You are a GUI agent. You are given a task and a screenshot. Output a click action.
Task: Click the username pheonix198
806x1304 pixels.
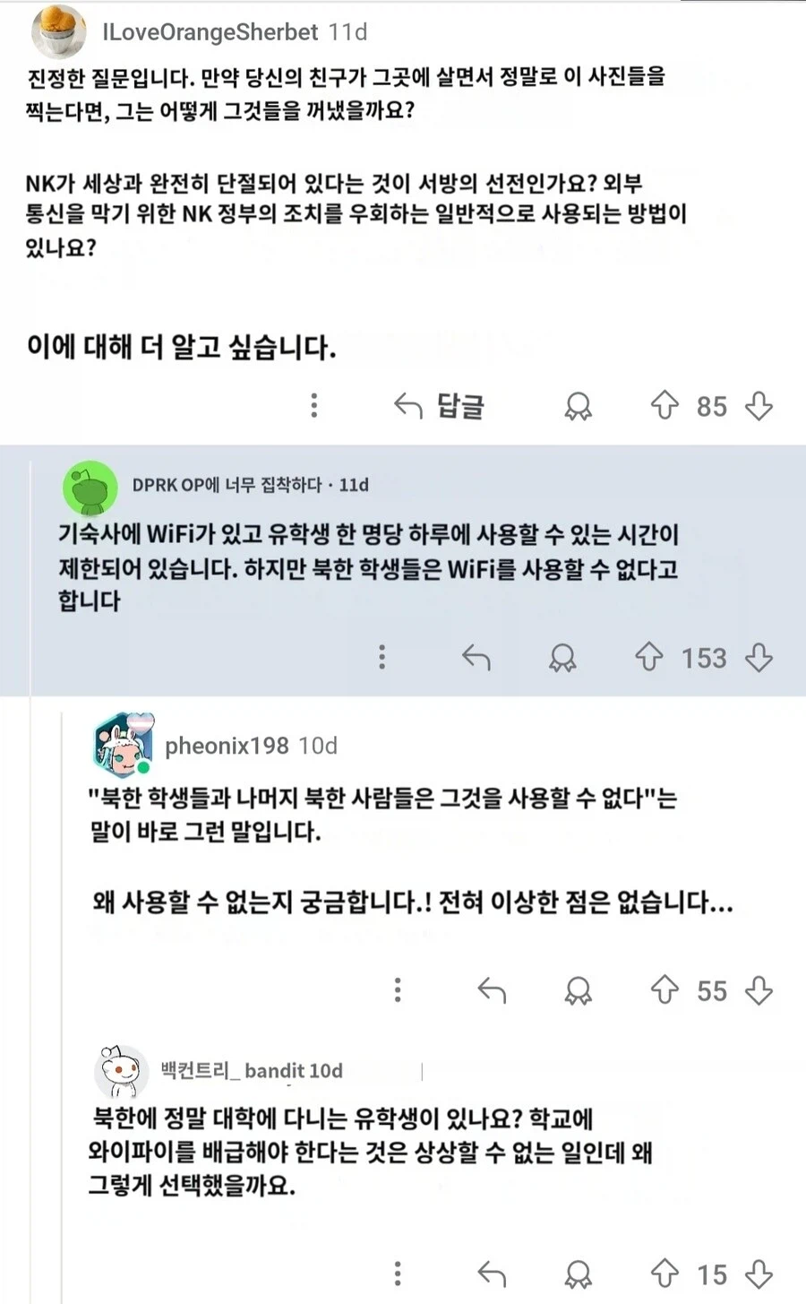pyautogui.click(x=227, y=745)
